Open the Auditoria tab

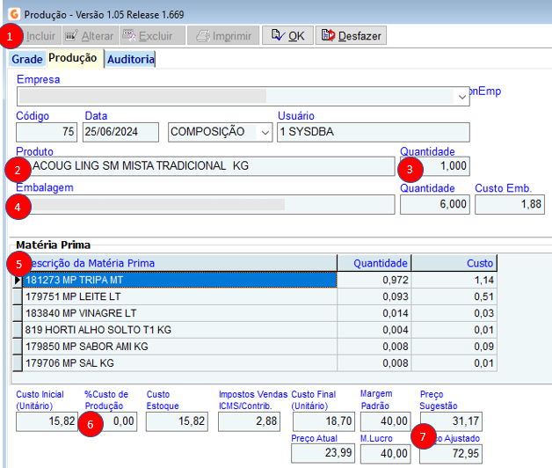[x=131, y=60]
